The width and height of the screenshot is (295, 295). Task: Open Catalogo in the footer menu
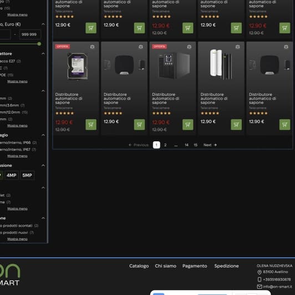coord(139,266)
